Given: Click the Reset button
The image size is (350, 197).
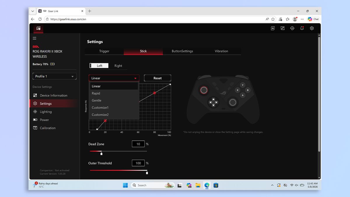Looking at the screenshot, I should pos(157,78).
